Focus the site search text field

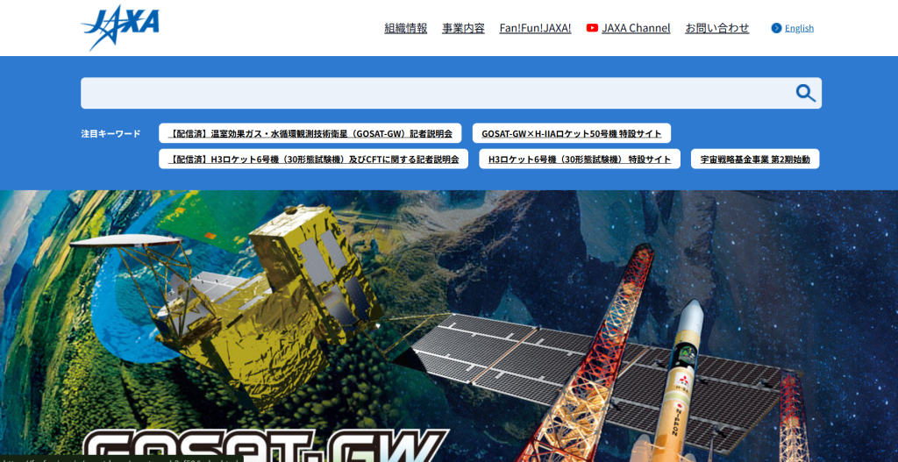click(x=434, y=93)
